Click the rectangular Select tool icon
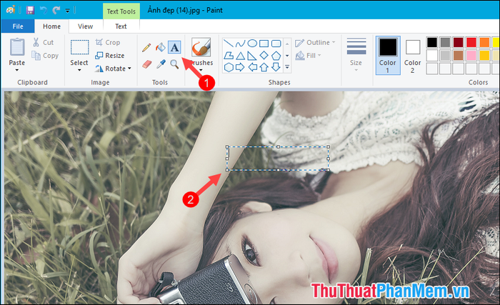The height and width of the screenshot is (305, 500). coord(79,48)
